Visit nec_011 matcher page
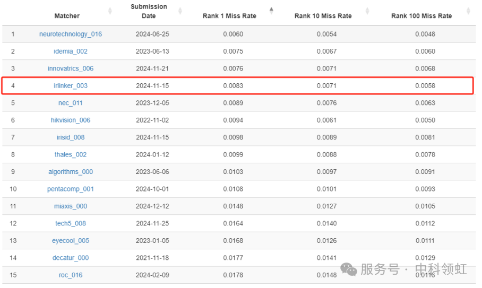The width and height of the screenshot is (482, 288). 71,103
